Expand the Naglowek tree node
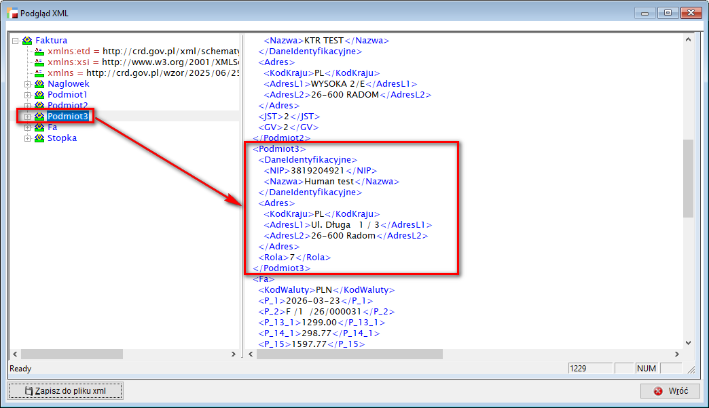 point(28,84)
